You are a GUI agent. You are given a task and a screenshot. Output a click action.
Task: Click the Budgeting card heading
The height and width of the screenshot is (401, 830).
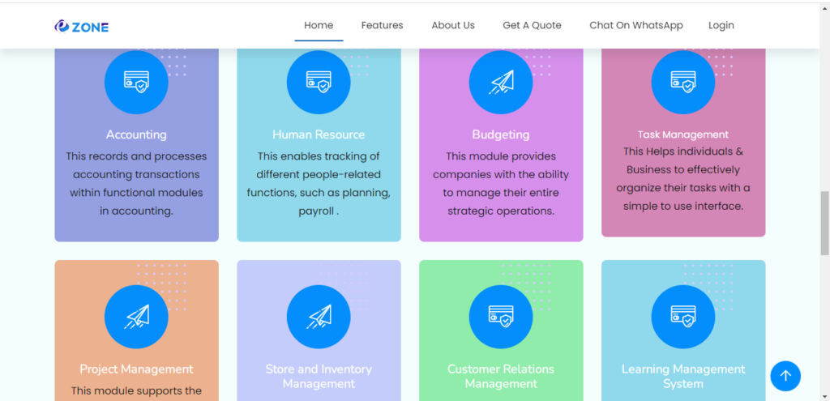[x=501, y=134]
